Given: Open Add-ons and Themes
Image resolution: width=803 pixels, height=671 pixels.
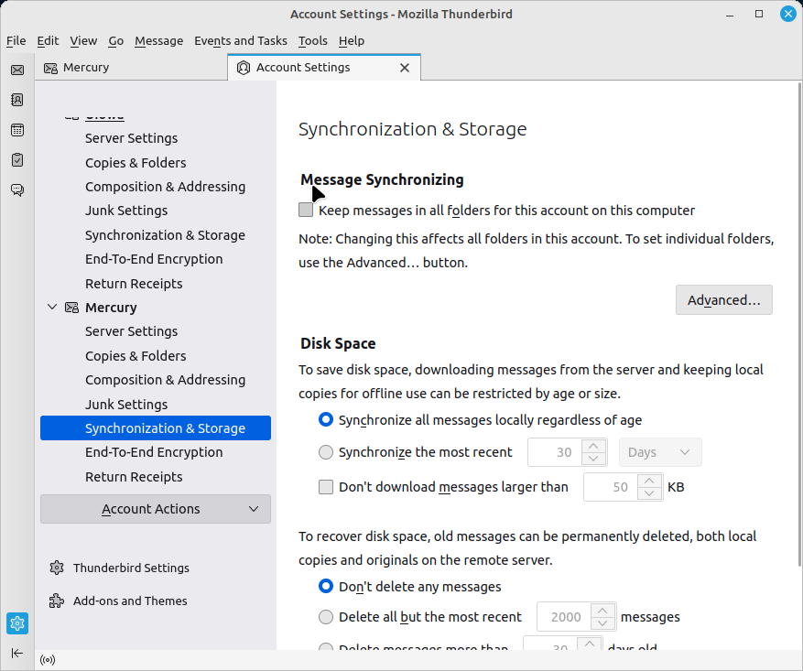Looking at the screenshot, I should point(129,601).
